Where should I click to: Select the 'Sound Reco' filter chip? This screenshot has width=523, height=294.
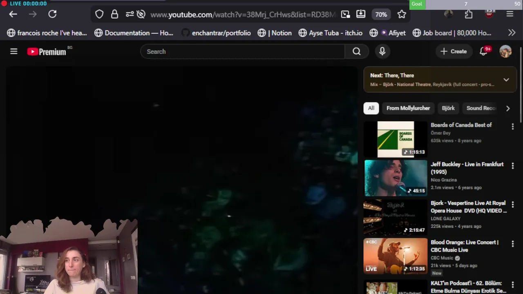481,108
